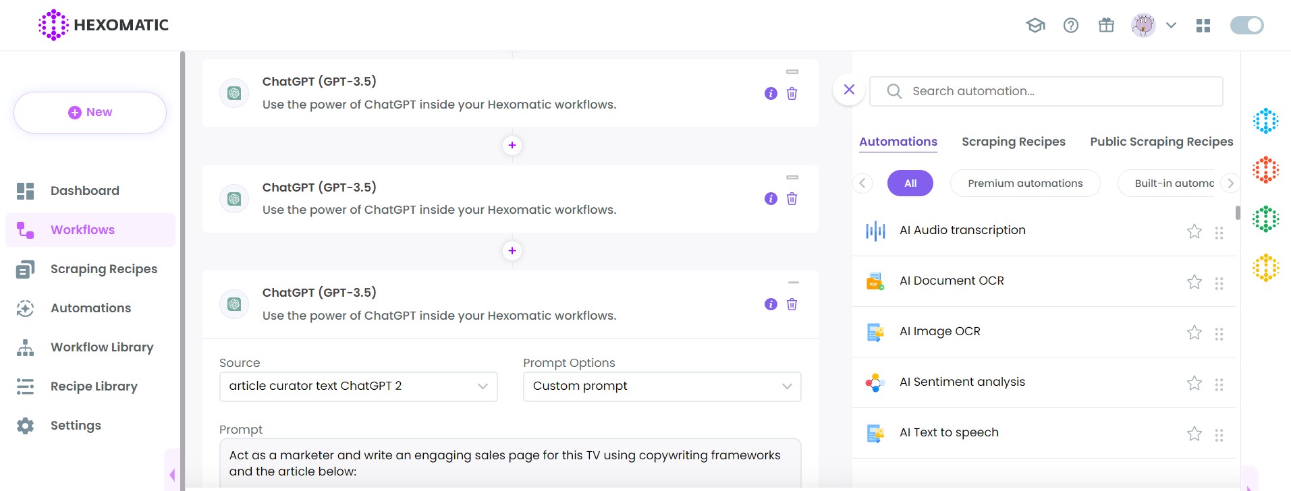Click the blue Hexomatic product icon

click(x=1266, y=121)
